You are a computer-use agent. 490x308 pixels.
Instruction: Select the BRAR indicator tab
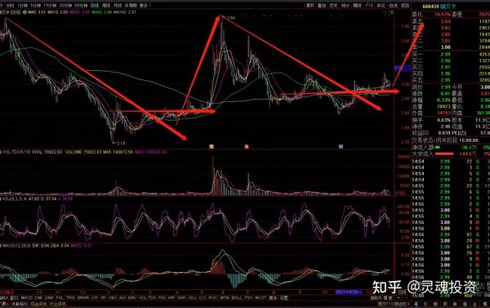(x=83, y=297)
